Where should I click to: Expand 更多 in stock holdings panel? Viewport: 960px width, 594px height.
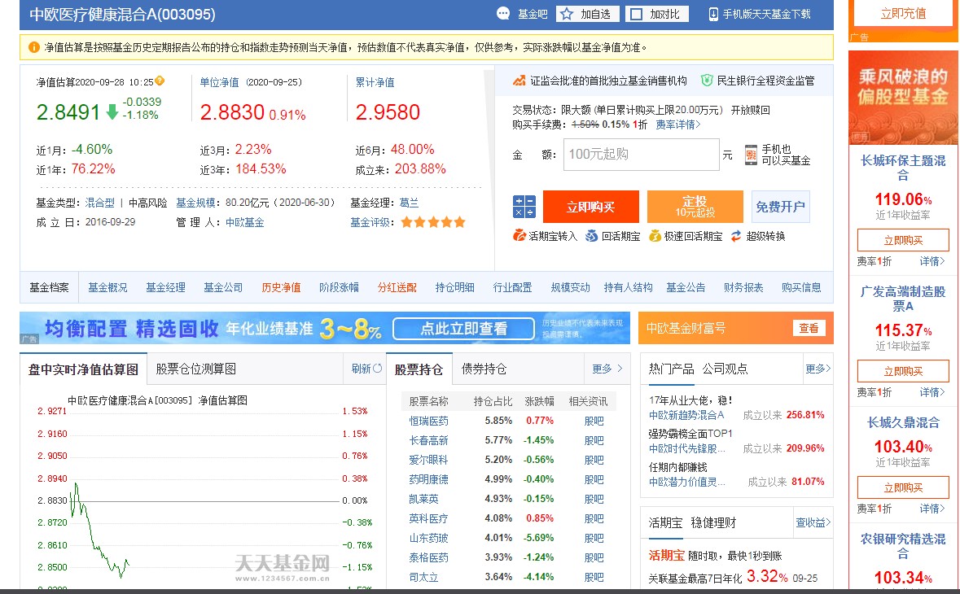pos(607,369)
